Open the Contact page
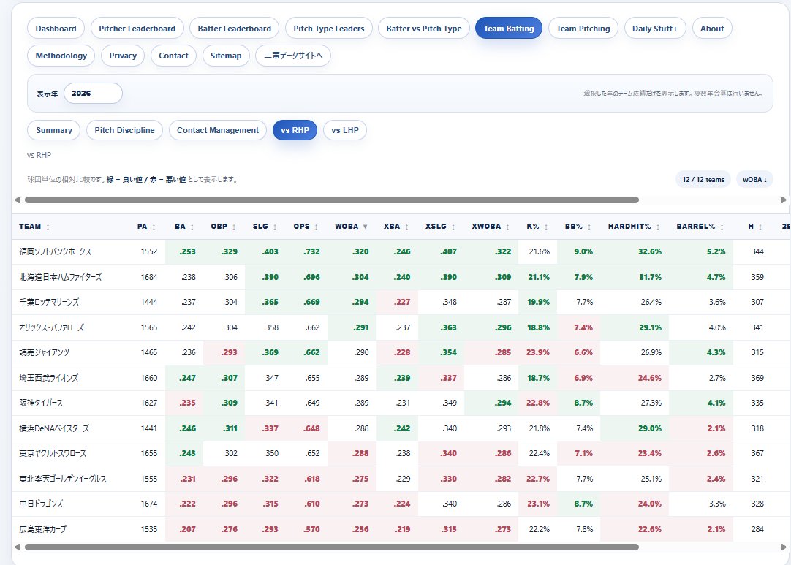The image size is (791, 565). click(173, 56)
